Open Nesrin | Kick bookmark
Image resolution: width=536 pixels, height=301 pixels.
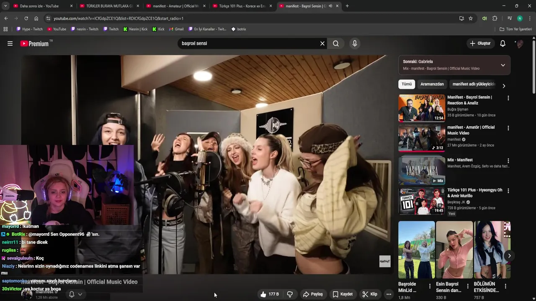pos(135,29)
